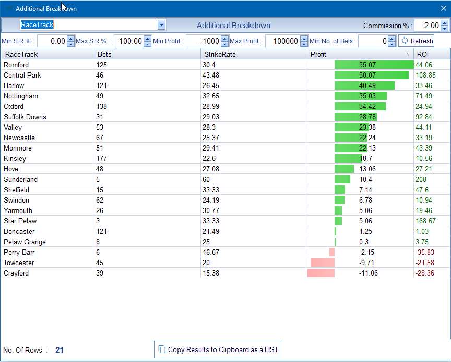The image size is (451, 362).
Task: Decrease Commission % with down arrow
Action: 445,28
